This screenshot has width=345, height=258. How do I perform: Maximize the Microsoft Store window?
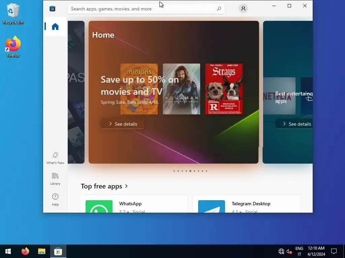[x=289, y=6]
